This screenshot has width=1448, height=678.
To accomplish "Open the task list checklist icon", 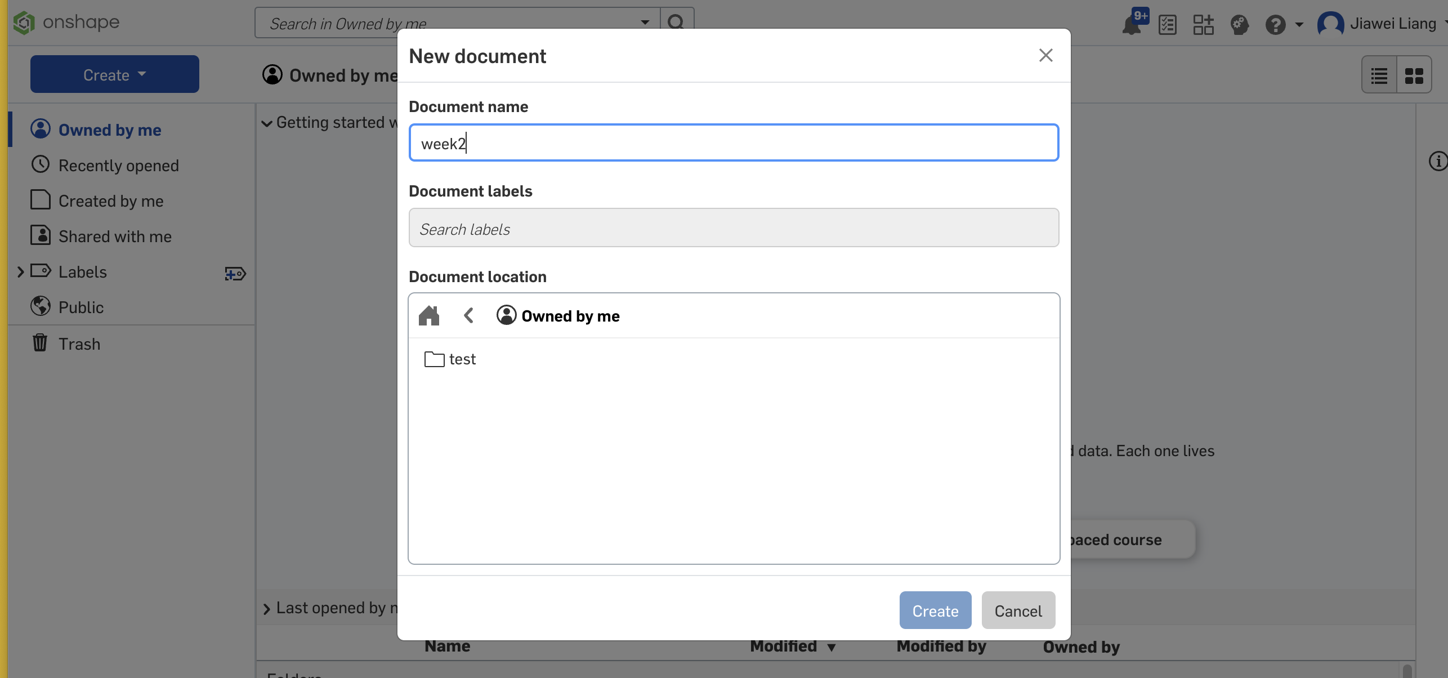I will click(1168, 24).
